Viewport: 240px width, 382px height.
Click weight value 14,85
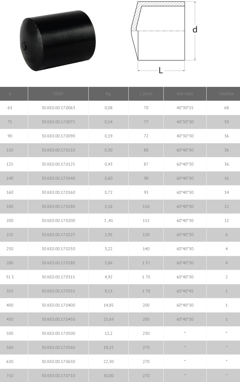tap(108, 305)
